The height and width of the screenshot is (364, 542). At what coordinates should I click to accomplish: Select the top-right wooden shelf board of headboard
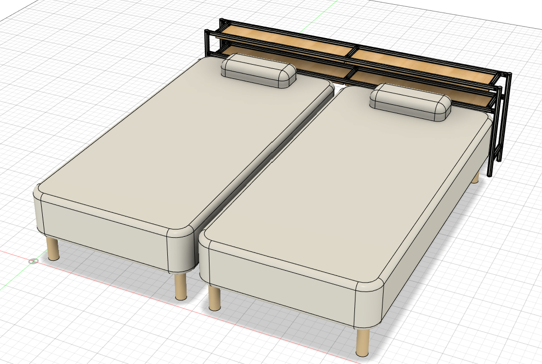coord(424,65)
